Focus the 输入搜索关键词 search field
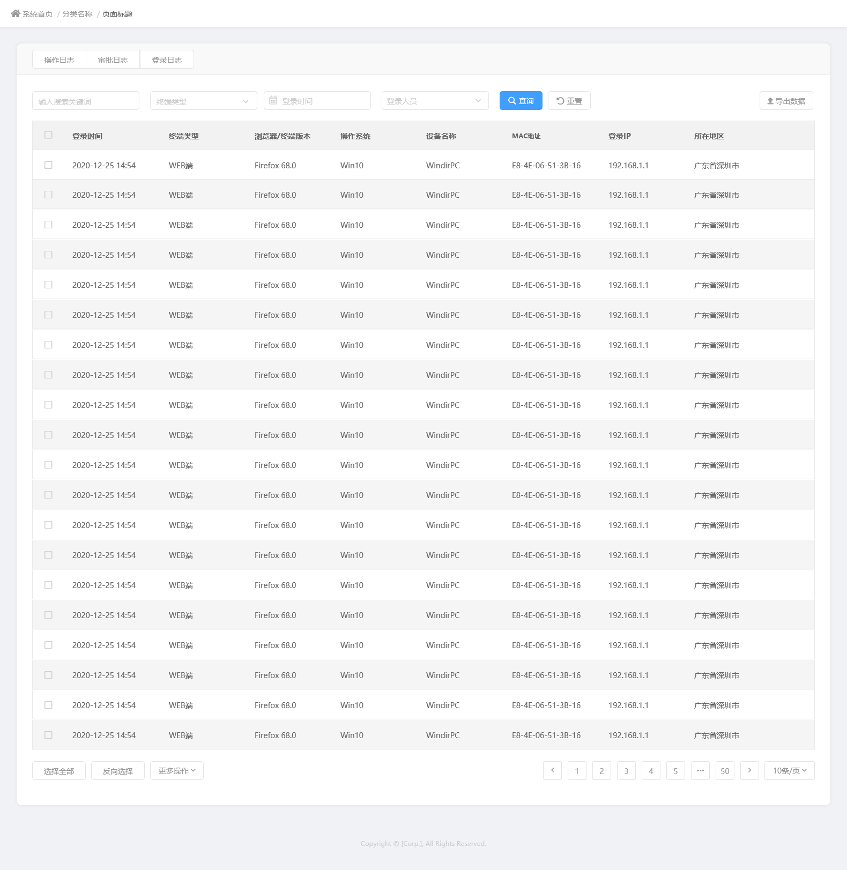This screenshot has height=870, width=847. pyautogui.click(x=86, y=101)
